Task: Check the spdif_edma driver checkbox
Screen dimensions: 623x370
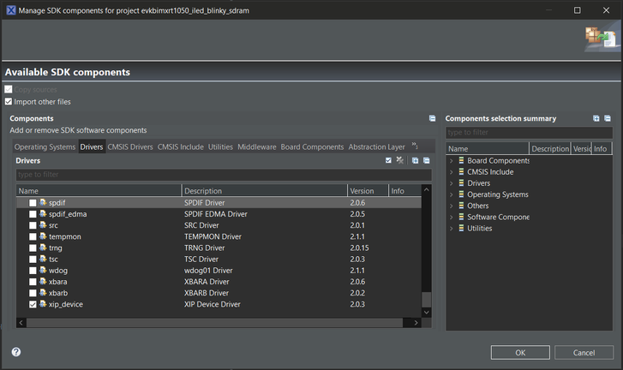Action: click(33, 214)
